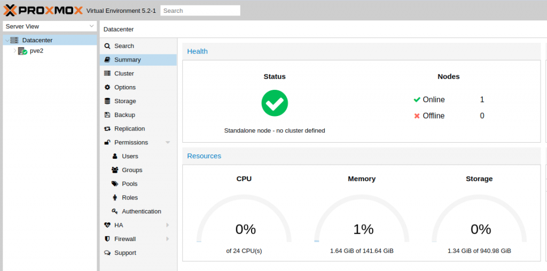
Task: Click the Storage database icon in sidebar
Action: pyautogui.click(x=107, y=101)
